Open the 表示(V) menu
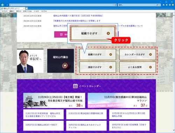 click(x=19, y=11)
